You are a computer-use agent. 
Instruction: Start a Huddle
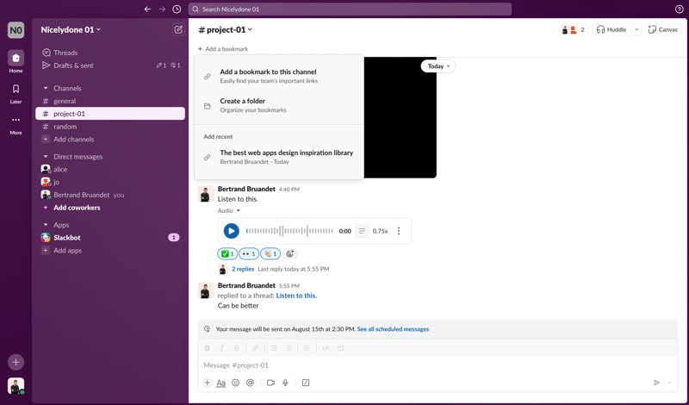611,29
